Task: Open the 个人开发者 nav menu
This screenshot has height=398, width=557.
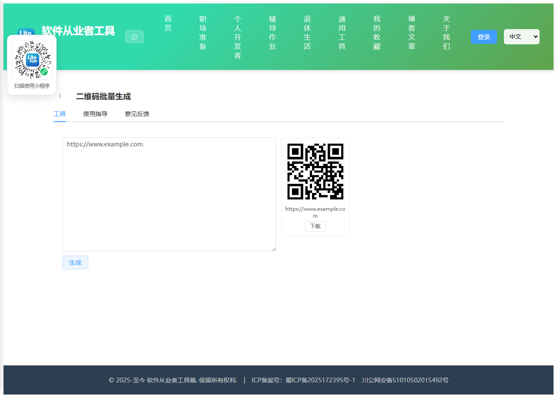Action: click(238, 37)
